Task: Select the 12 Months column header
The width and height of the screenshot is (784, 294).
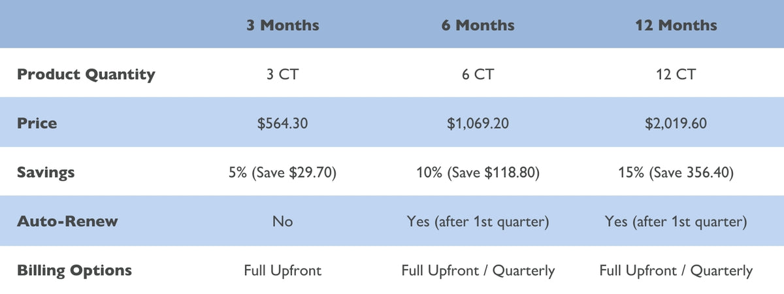Action: 676,25
